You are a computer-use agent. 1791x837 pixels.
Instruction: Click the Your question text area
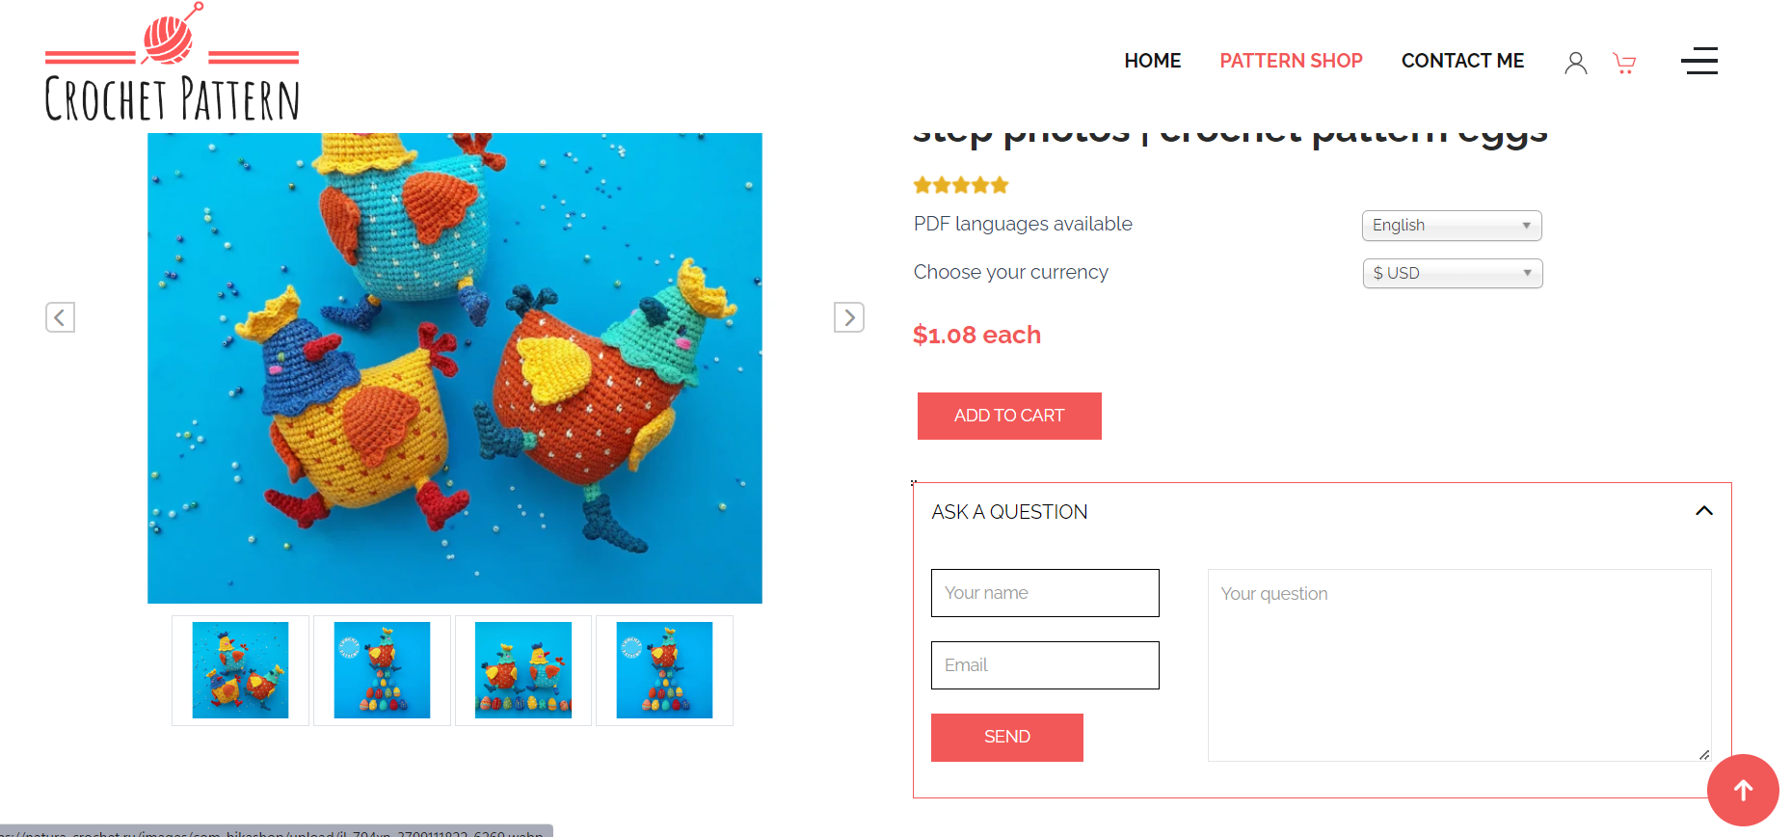[x=1459, y=665]
